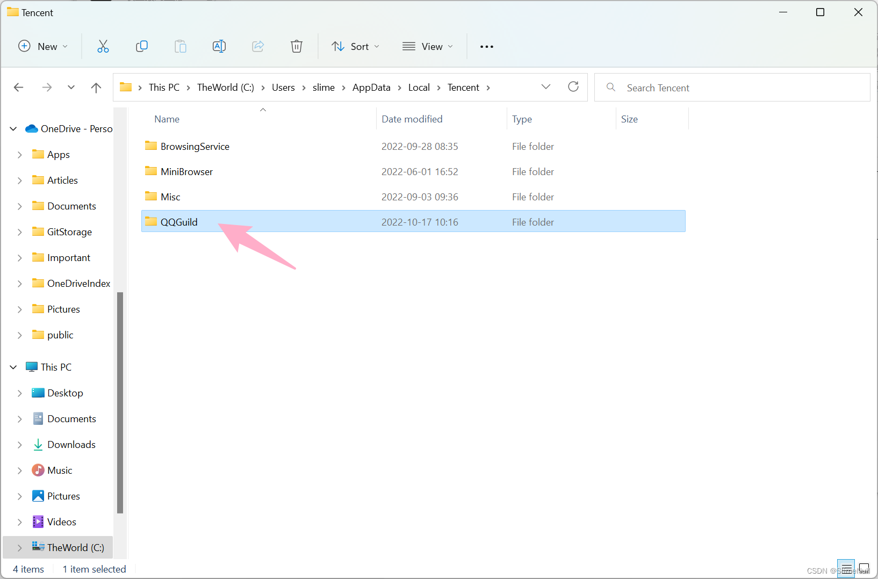Click the Misc folder icon

[151, 197]
